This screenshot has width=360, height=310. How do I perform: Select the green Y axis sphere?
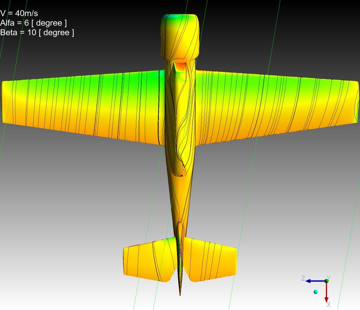(327, 281)
